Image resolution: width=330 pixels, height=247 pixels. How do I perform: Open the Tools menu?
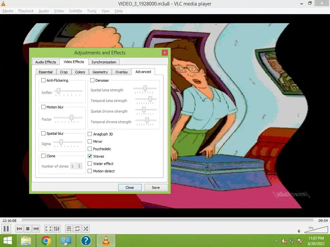pyautogui.click(x=92, y=11)
